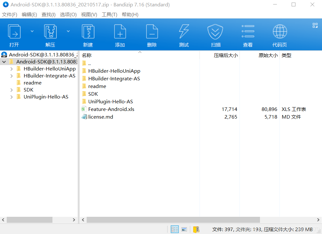Viewport: 322px width, 234px height.
Task: Click the license.md file icon
Action: (x=84, y=117)
